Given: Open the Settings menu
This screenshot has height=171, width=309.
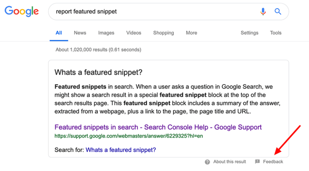Looking at the screenshot, I should point(249,33).
